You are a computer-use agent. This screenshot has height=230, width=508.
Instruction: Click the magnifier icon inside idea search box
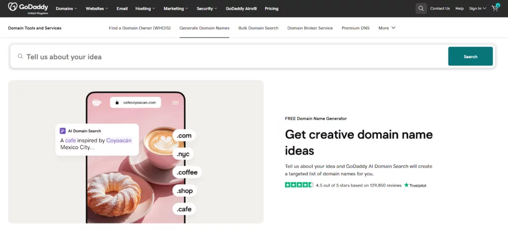[x=20, y=56]
